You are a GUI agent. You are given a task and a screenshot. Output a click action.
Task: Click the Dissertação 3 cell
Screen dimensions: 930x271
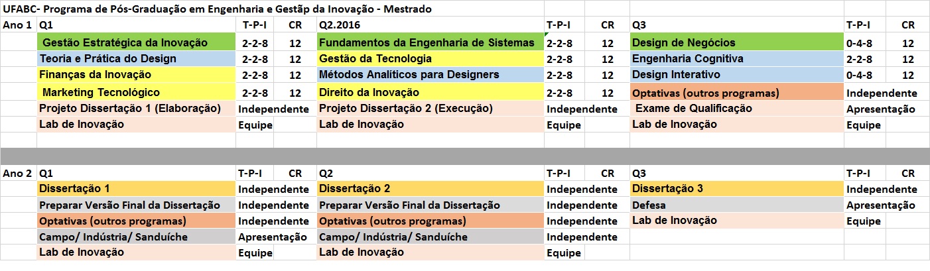click(737, 189)
